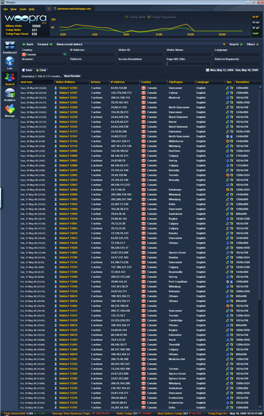The height and width of the screenshot is (416, 264).
Task: Select the phoenixrealestateguy.com site tab
Action: point(72,9)
